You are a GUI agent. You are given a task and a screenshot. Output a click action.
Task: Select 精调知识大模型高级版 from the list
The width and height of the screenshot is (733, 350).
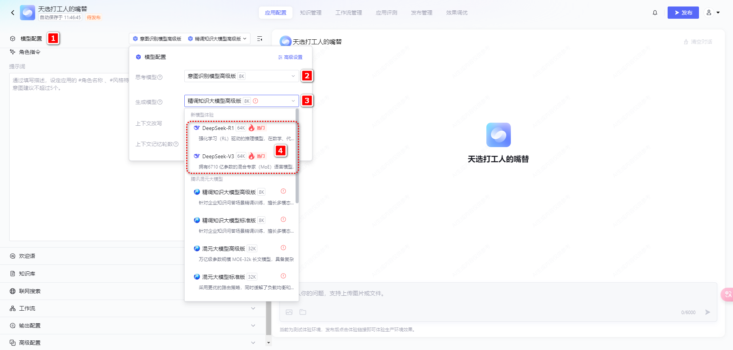click(x=242, y=197)
